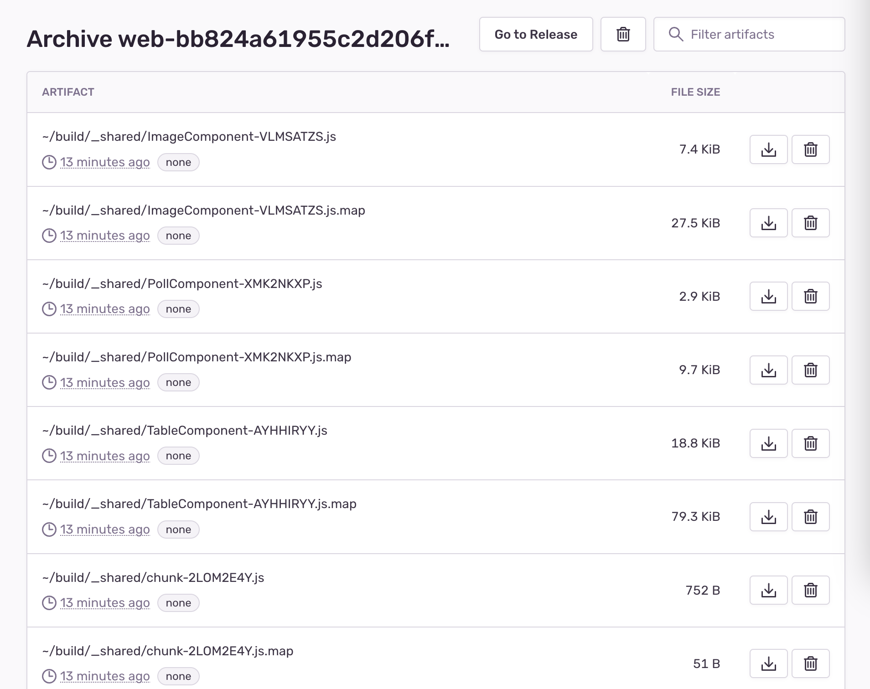Viewport: 870px width, 689px height.
Task: Delete ImageComponent-VLMSATZS.js artifact
Action: 810,149
